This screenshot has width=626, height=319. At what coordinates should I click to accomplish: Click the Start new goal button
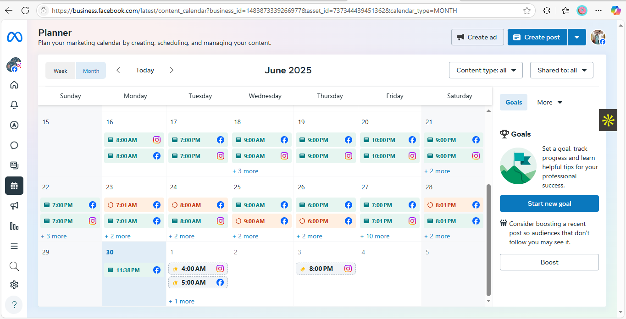549,203
